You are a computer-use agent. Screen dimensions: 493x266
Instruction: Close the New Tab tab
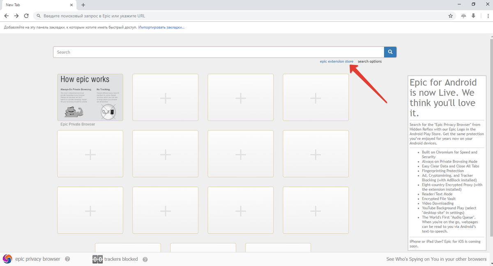tap(71, 5)
